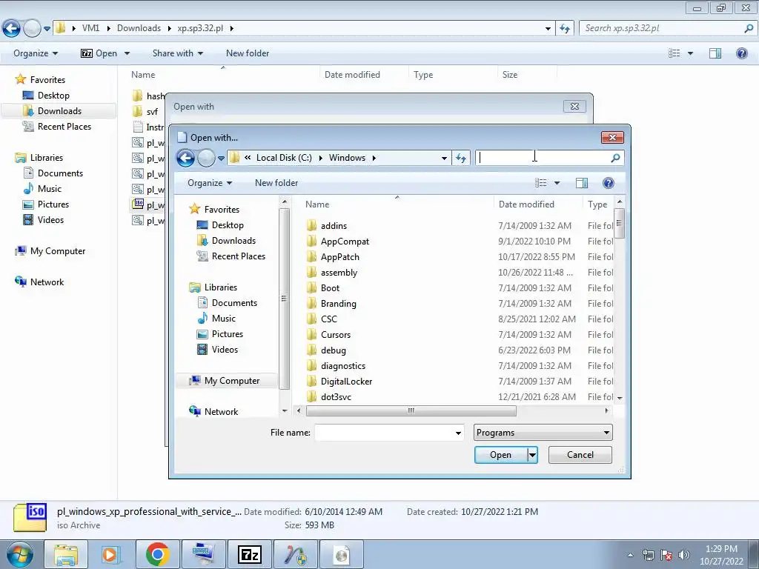The height and width of the screenshot is (569, 759).
Task: Click Local Disk (C:) in the breadcrumb
Action: coord(284,158)
